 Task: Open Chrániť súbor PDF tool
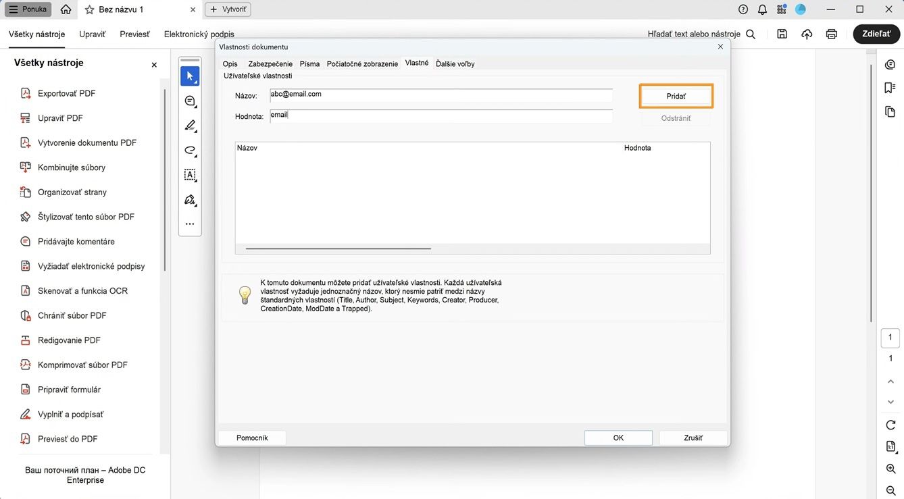point(72,315)
